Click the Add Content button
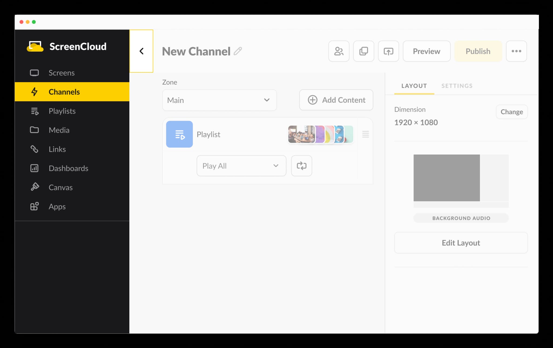The width and height of the screenshot is (553, 348). [x=336, y=100]
